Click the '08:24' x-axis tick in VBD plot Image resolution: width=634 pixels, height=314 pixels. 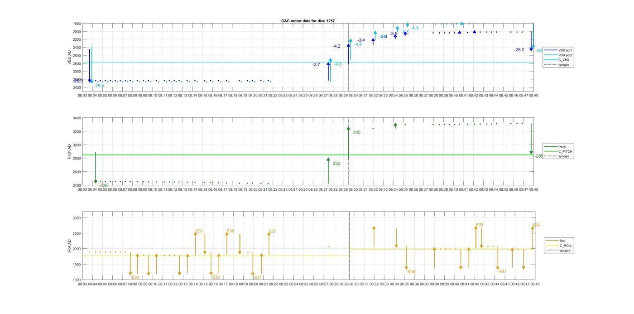tap(293, 96)
